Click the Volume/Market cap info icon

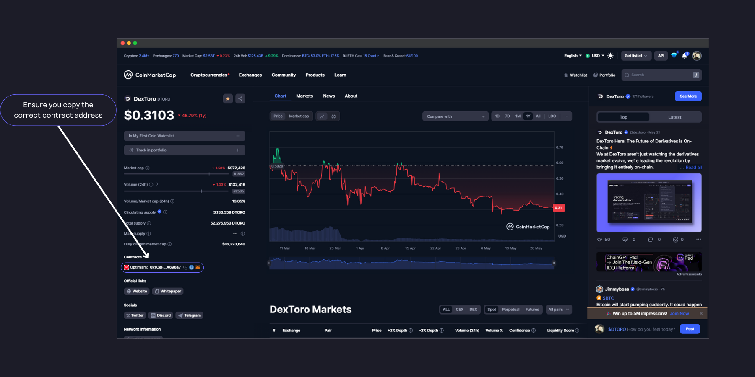[172, 201]
